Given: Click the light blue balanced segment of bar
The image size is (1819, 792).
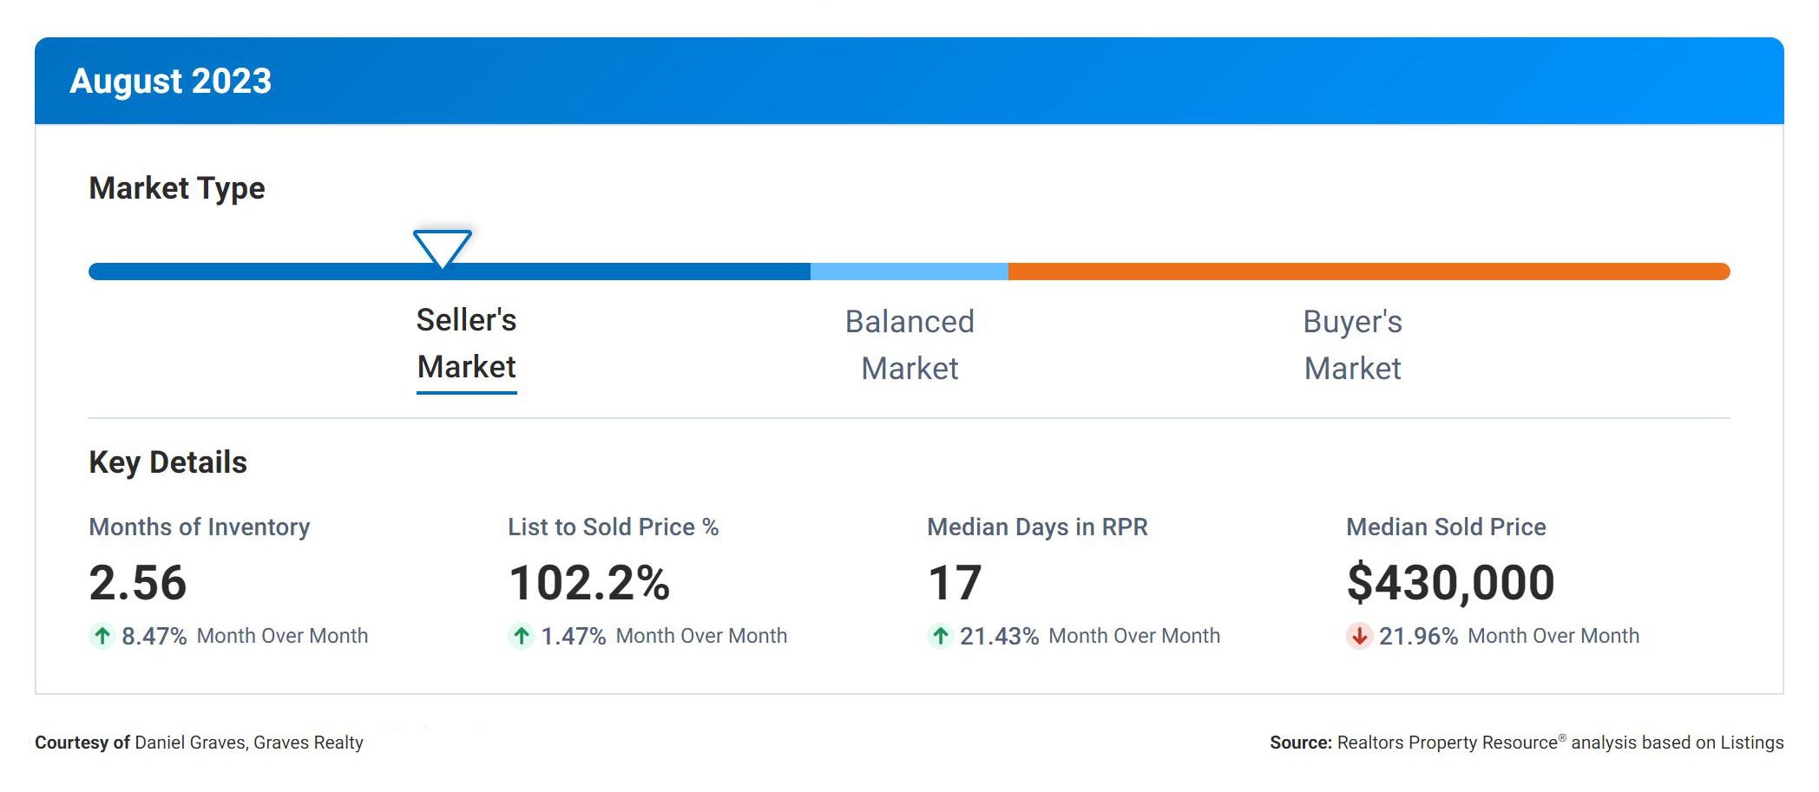Looking at the screenshot, I should point(909,272).
